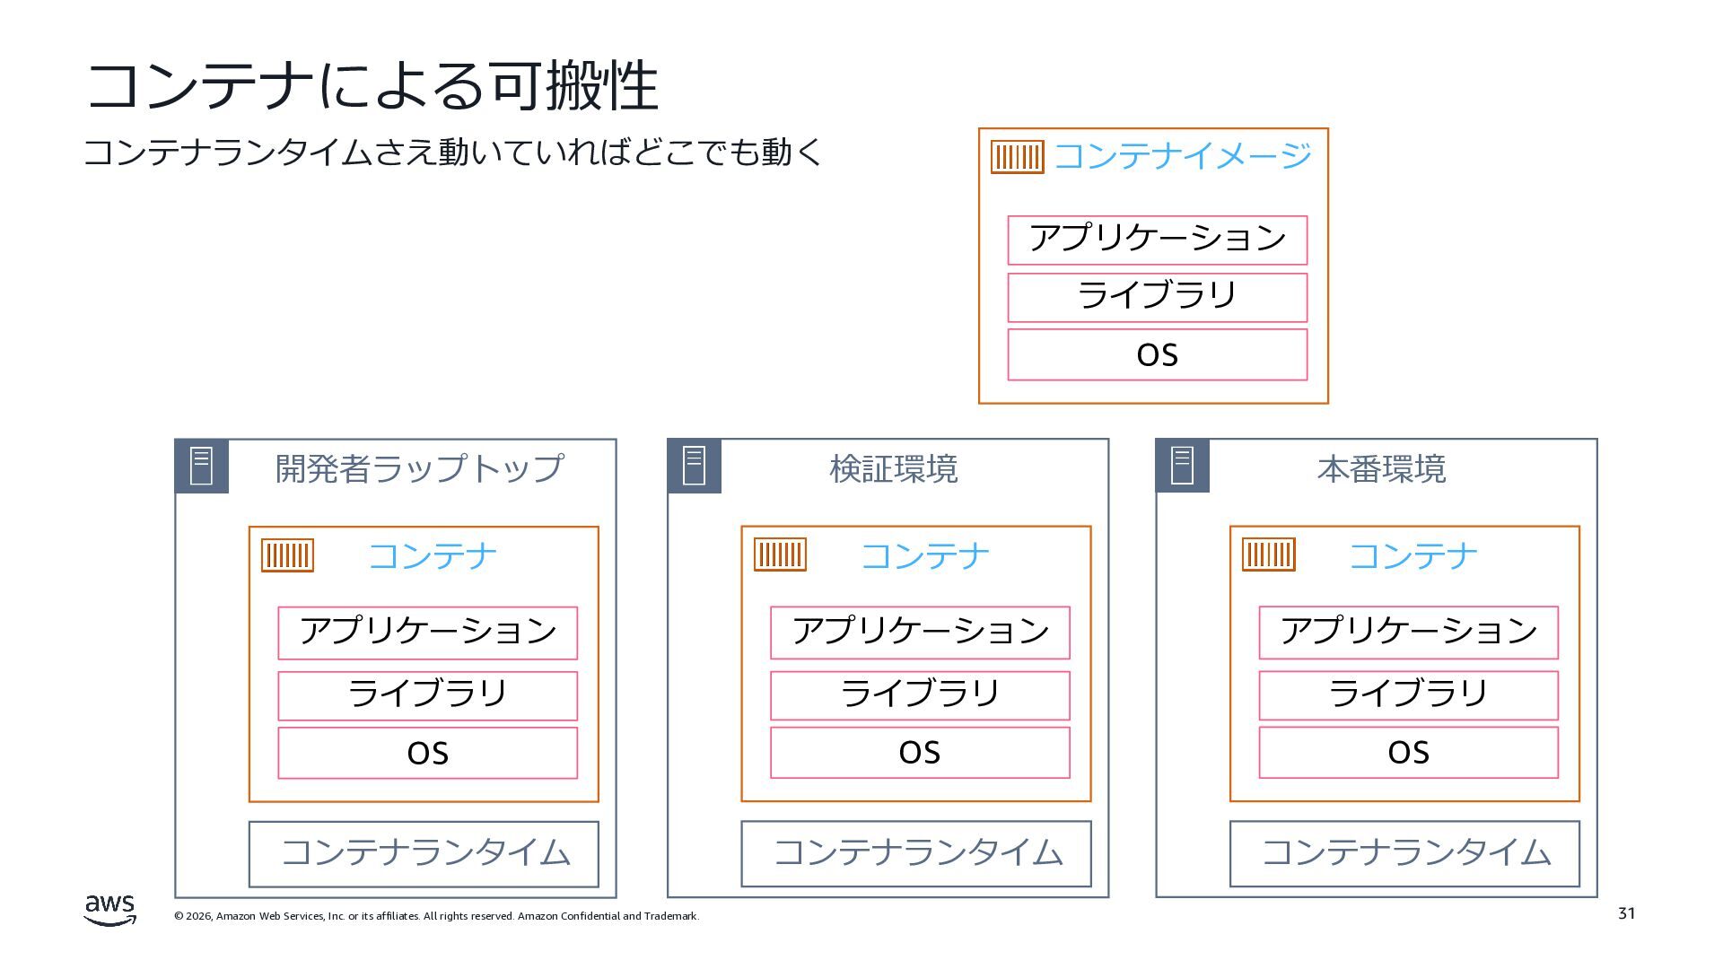Click the server icon beside 開発者ラップトップ
The width and height of the screenshot is (1723, 969).
point(201,467)
